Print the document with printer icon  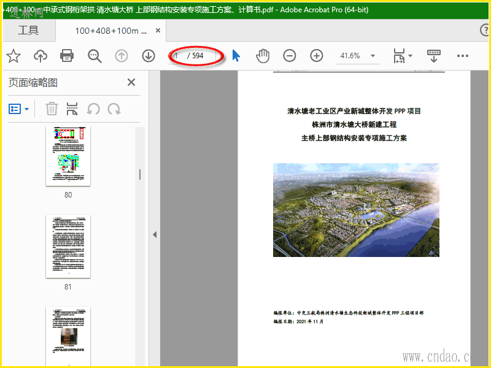click(x=67, y=56)
